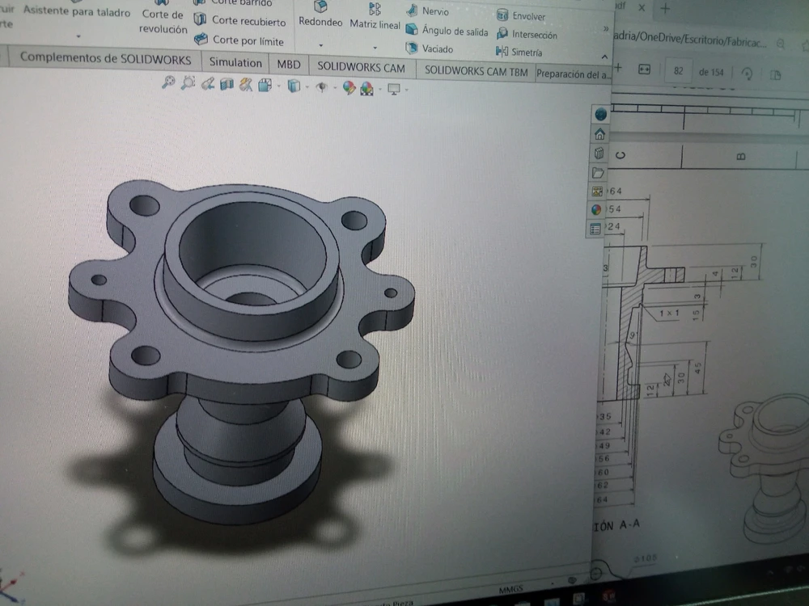The image size is (809, 606).
Task: Expand the Redondeo dropdown arrow
Action: [320, 45]
